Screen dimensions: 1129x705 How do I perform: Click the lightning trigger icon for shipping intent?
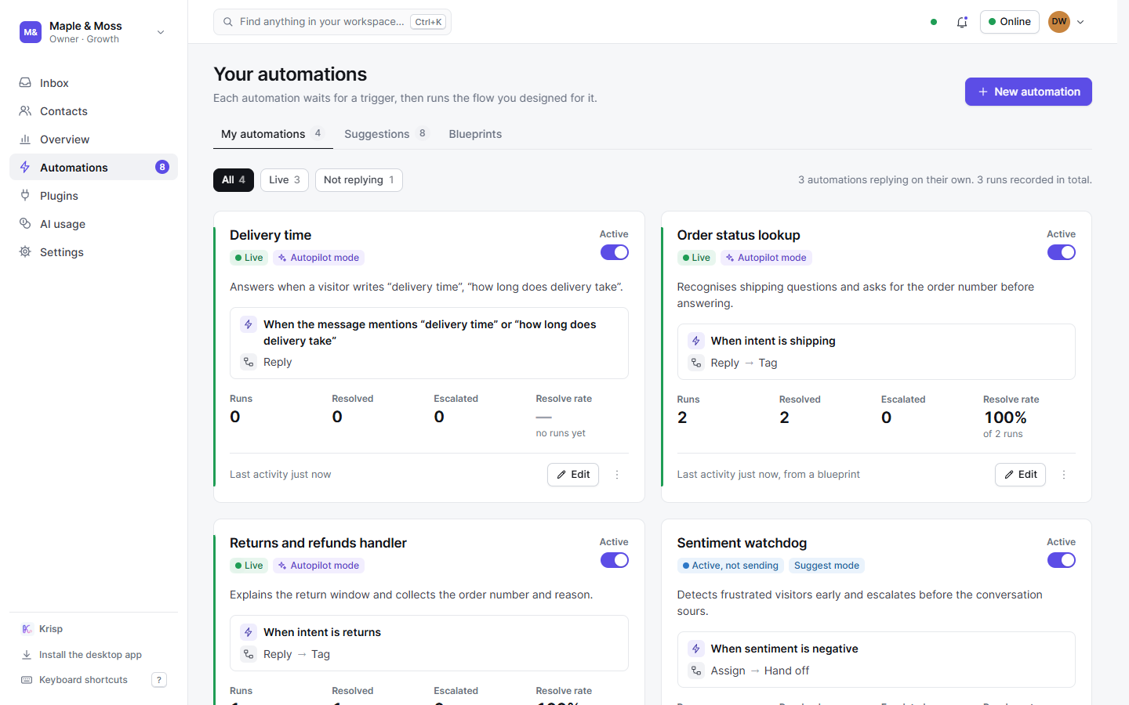(696, 341)
